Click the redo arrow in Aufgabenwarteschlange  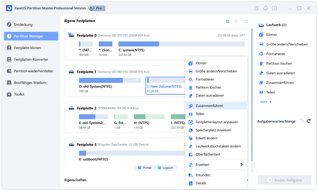click(309, 121)
